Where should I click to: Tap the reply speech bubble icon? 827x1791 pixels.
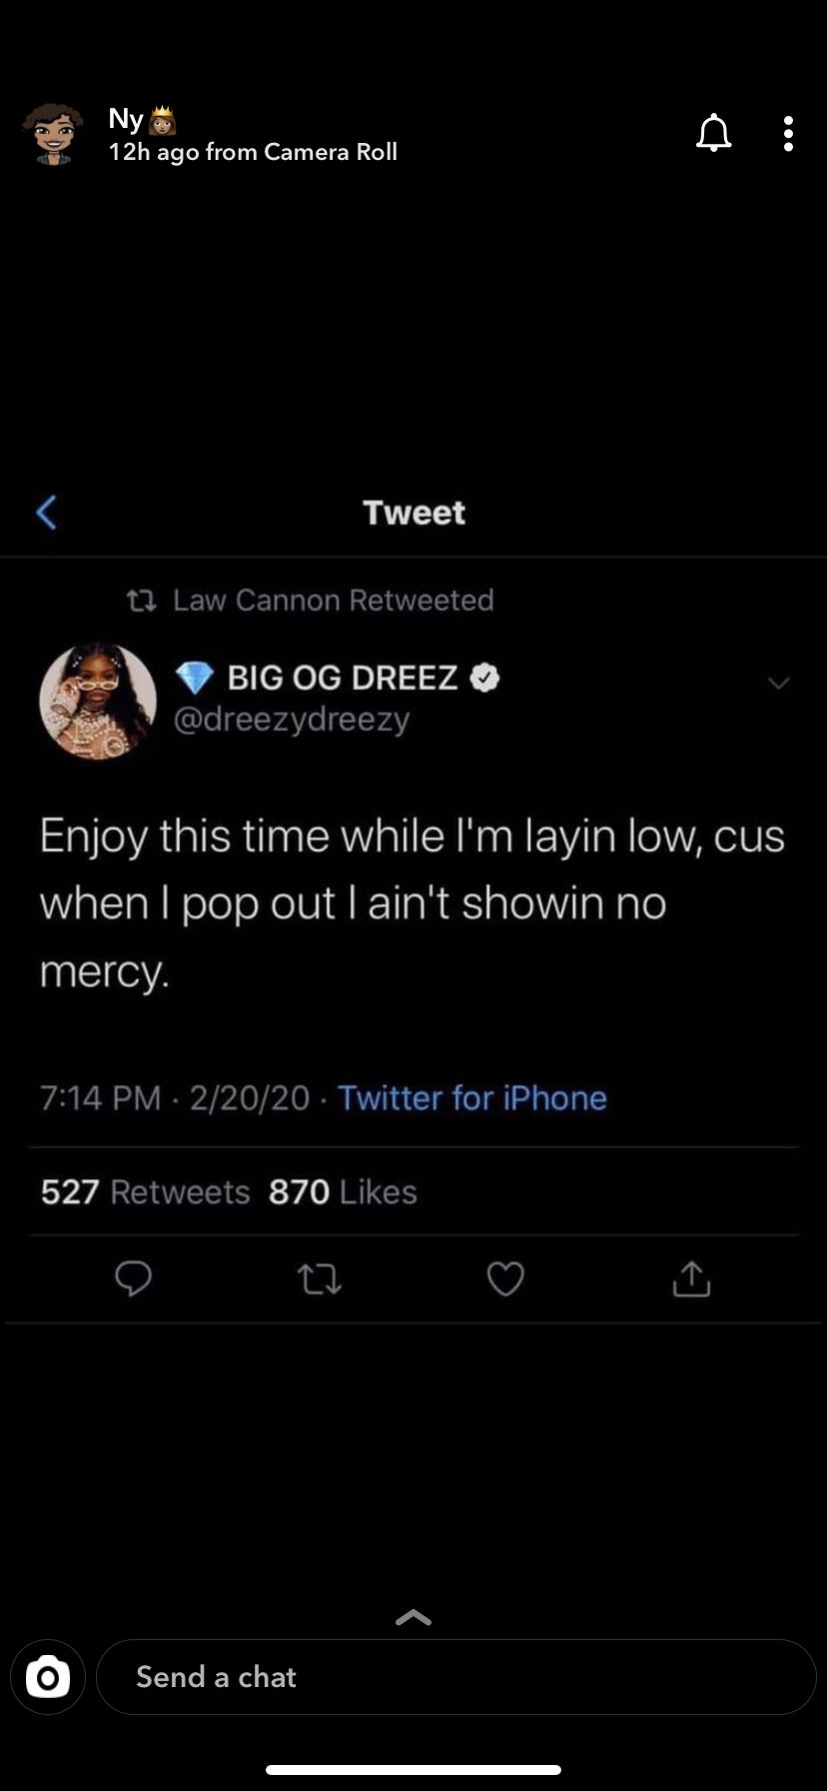click(134, 1278)
